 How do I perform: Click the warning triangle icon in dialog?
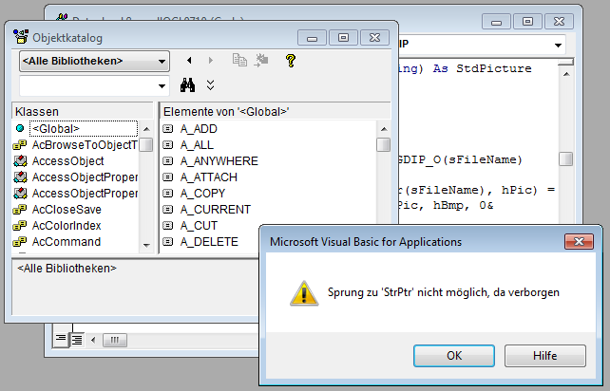304,293
